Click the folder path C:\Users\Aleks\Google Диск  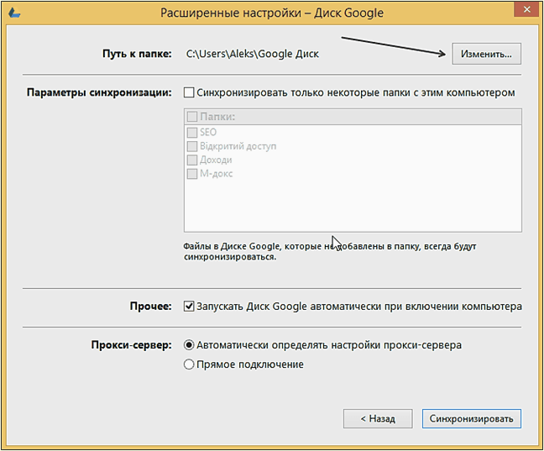(253, 54)
